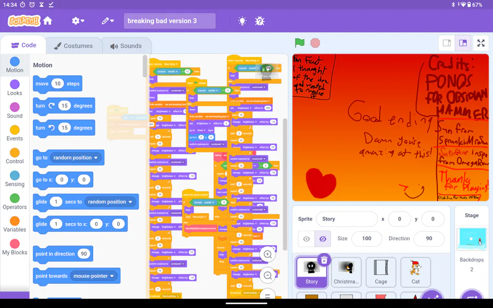The width and height of the screenshot is (493, 308).
Task: Click the alarm clock status icon
Action: (x=32, y=5)
